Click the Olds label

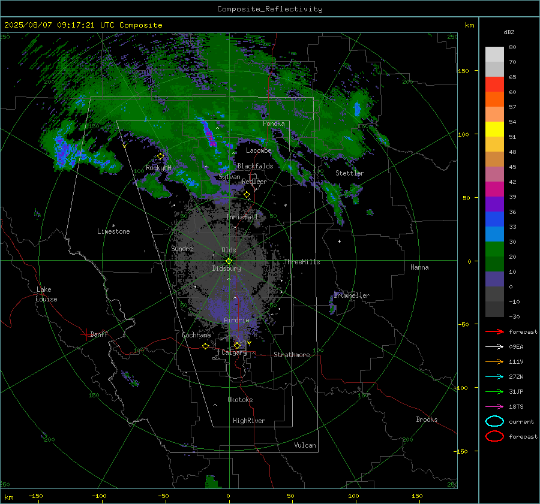click(229, 250)
